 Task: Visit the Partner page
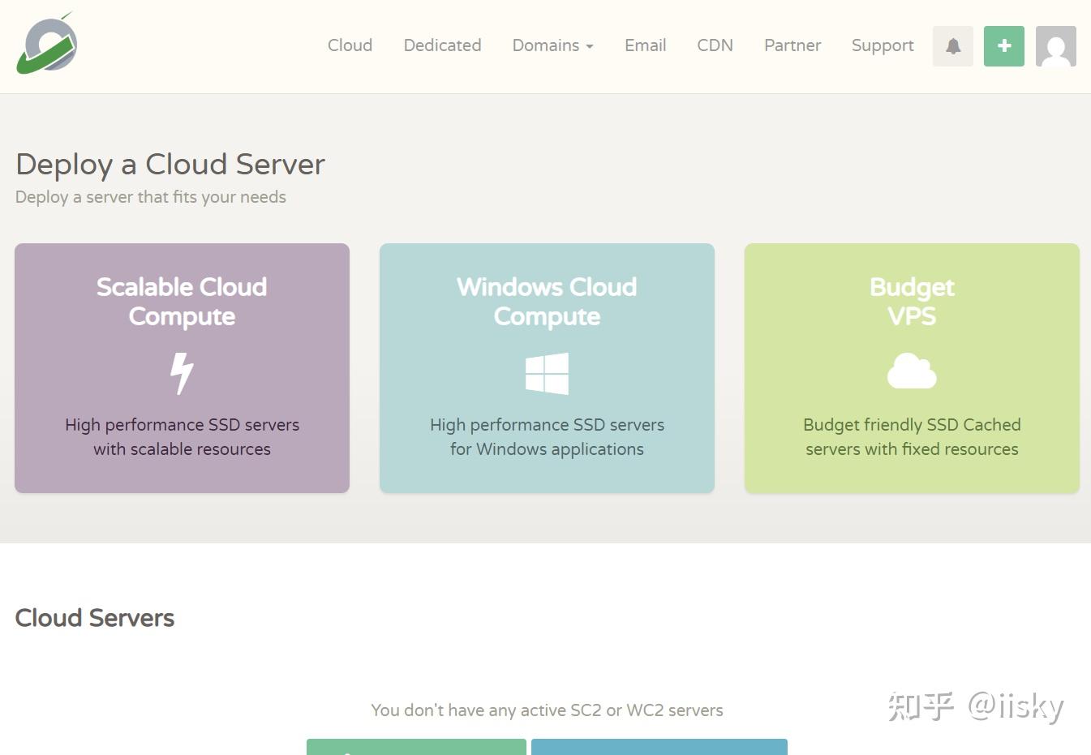coord(792,45)
